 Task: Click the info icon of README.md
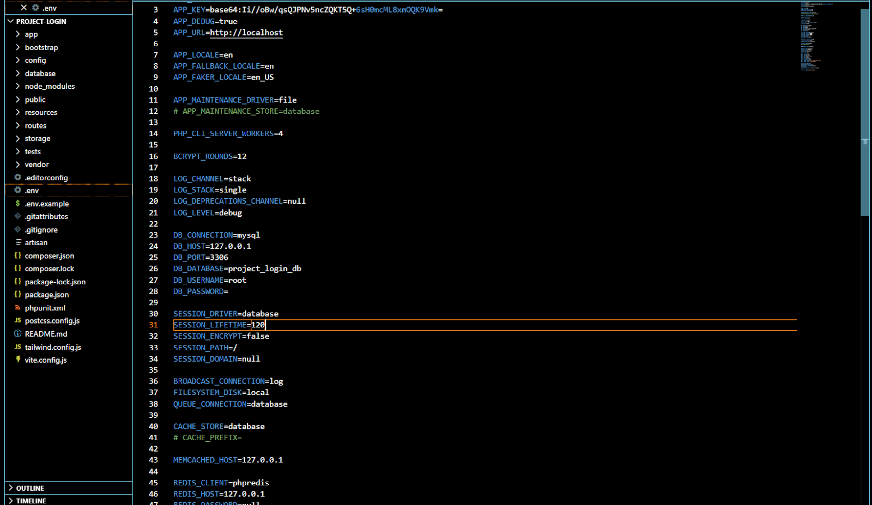click(x=18, y=334)
